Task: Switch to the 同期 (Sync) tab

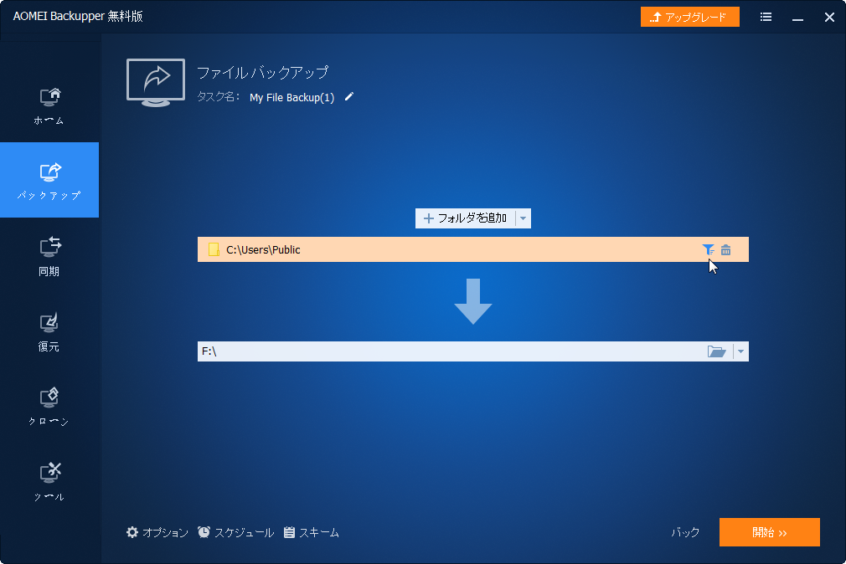Action: click(x=49, y=255)
